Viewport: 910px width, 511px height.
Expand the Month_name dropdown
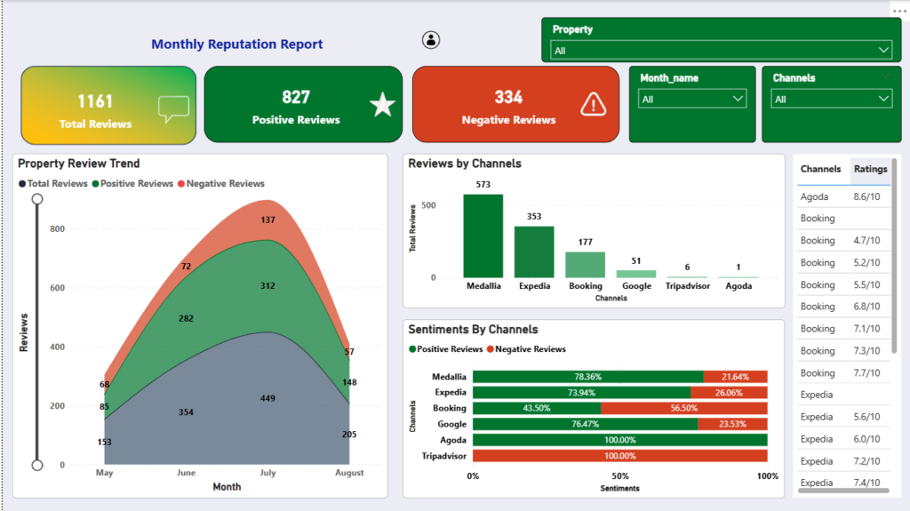[691, 100]
